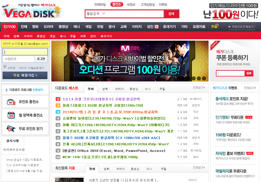
Task: Click the red 검색 search button
Action: pos(171,14)
